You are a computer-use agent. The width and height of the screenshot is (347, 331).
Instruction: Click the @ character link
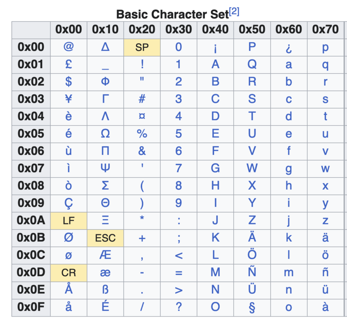[69, 47]
